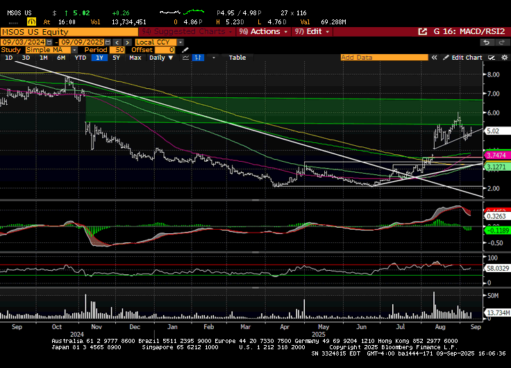Click the price up arrow indicator

click(x=67, y=13)
